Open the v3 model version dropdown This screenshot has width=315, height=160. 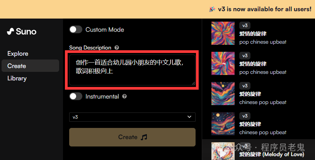(132, 117)
